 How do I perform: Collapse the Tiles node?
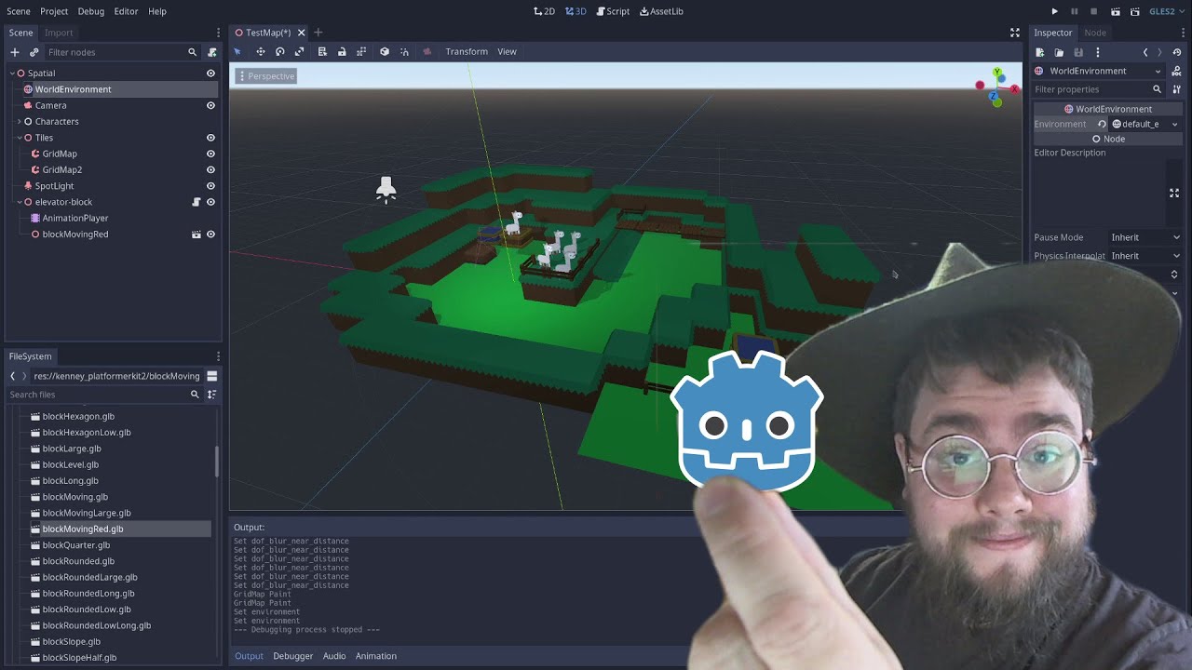[x=20, y=138]
